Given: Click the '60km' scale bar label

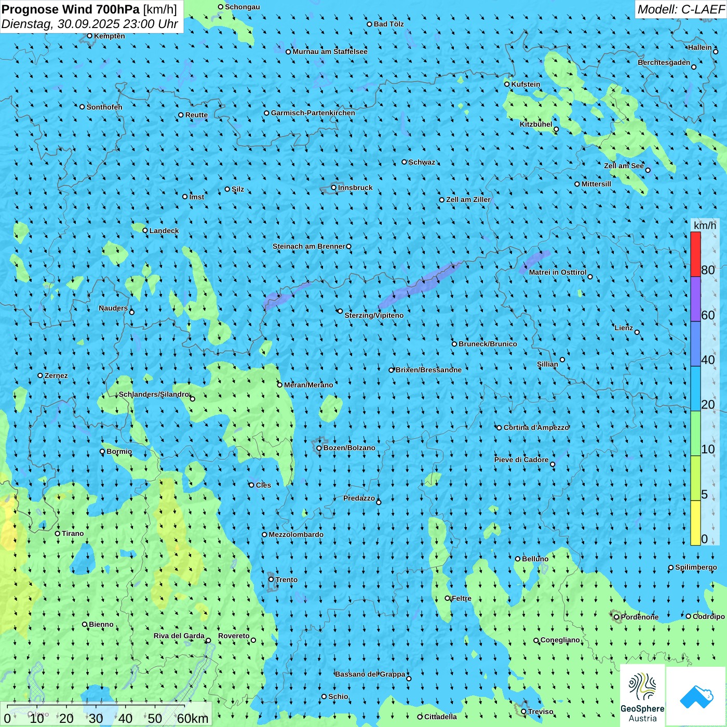Looking at the screenshot, I should [x=193, y=718].
